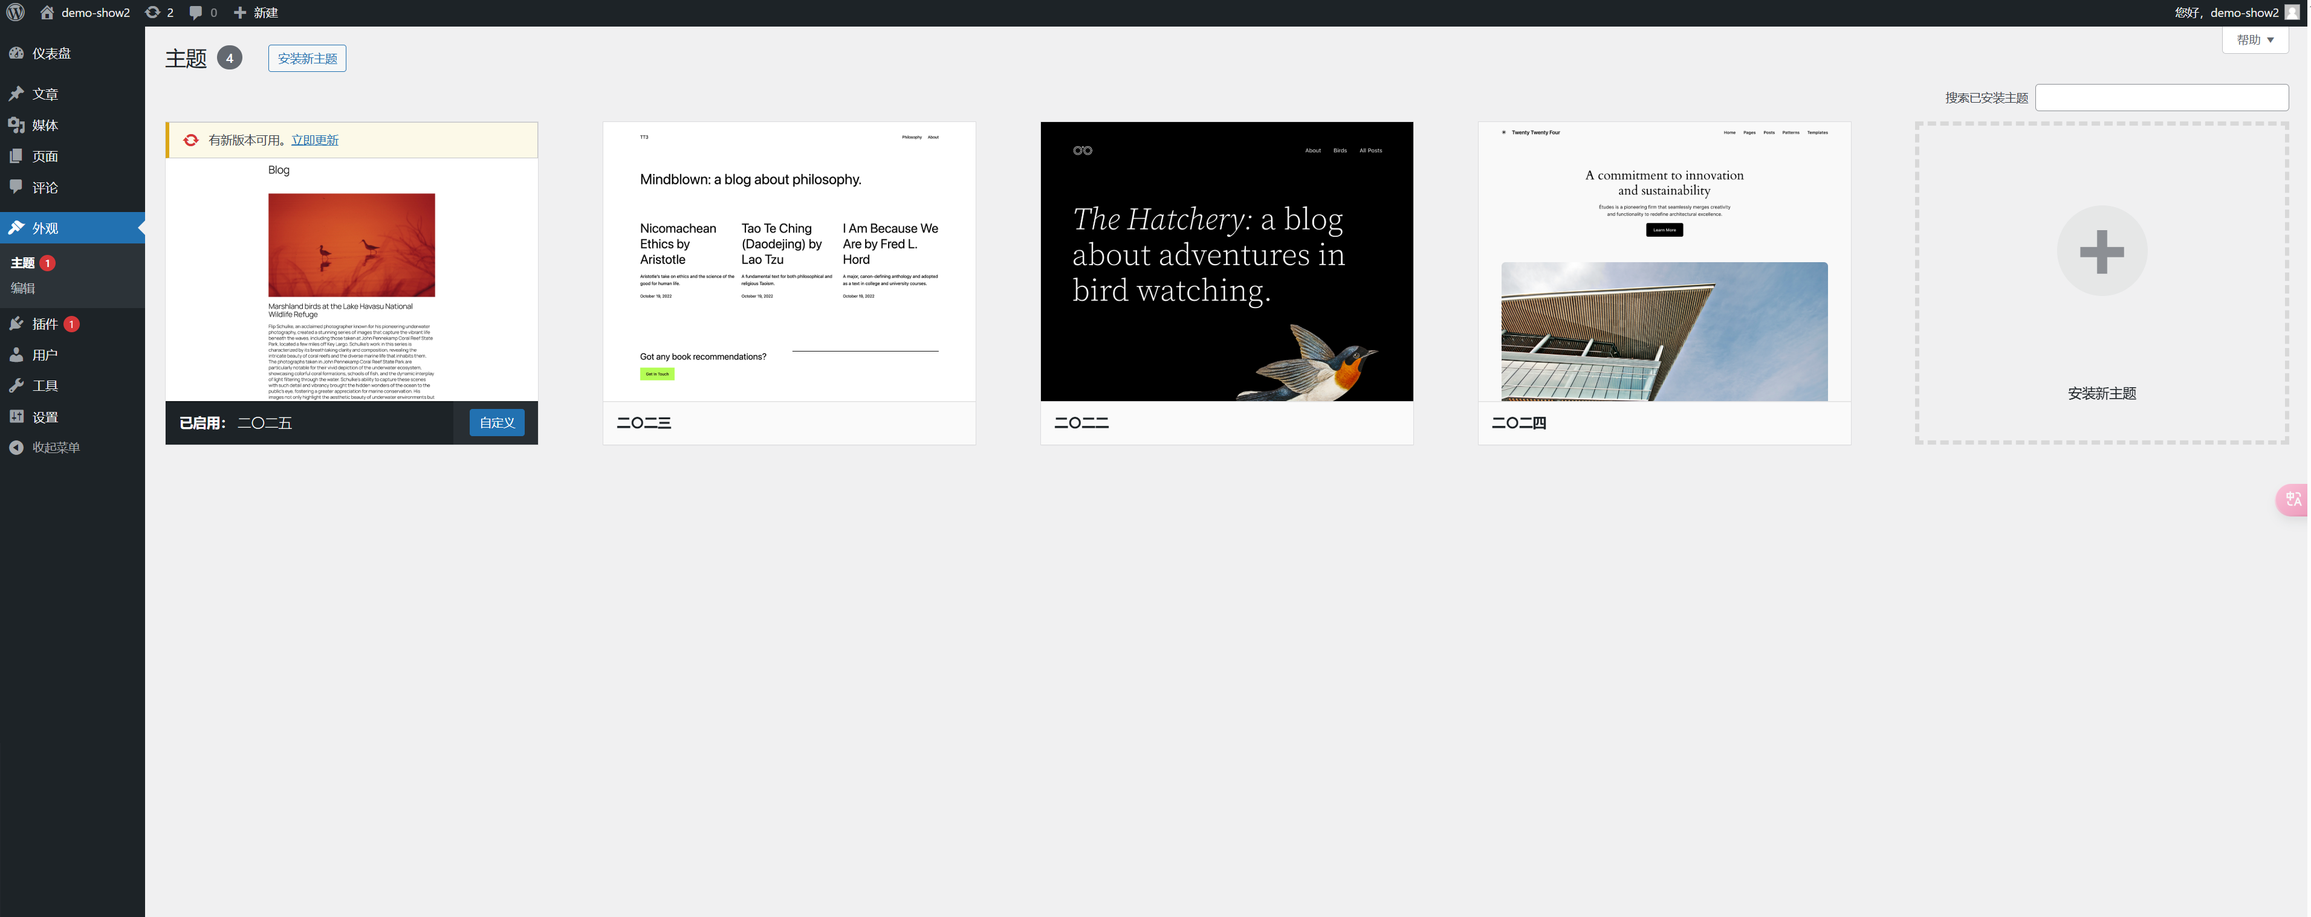
Task: Collapse the sidebar with 收起菜单
Action: 56,447
